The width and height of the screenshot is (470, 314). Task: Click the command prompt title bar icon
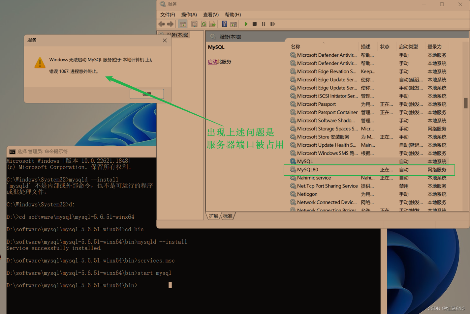coord(12,152)
